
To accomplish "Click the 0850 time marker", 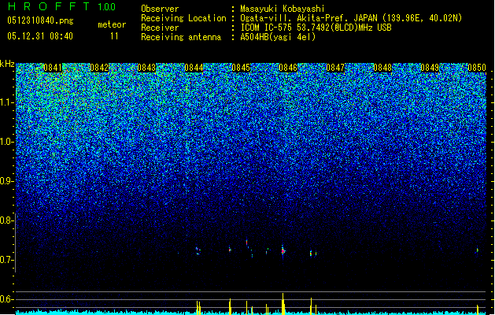I will click(x=477, y=68).
